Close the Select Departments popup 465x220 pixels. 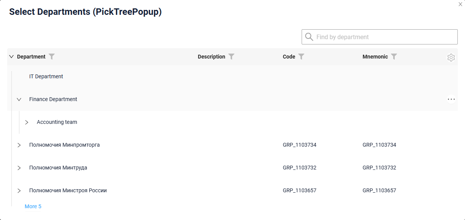pos(460,4)
